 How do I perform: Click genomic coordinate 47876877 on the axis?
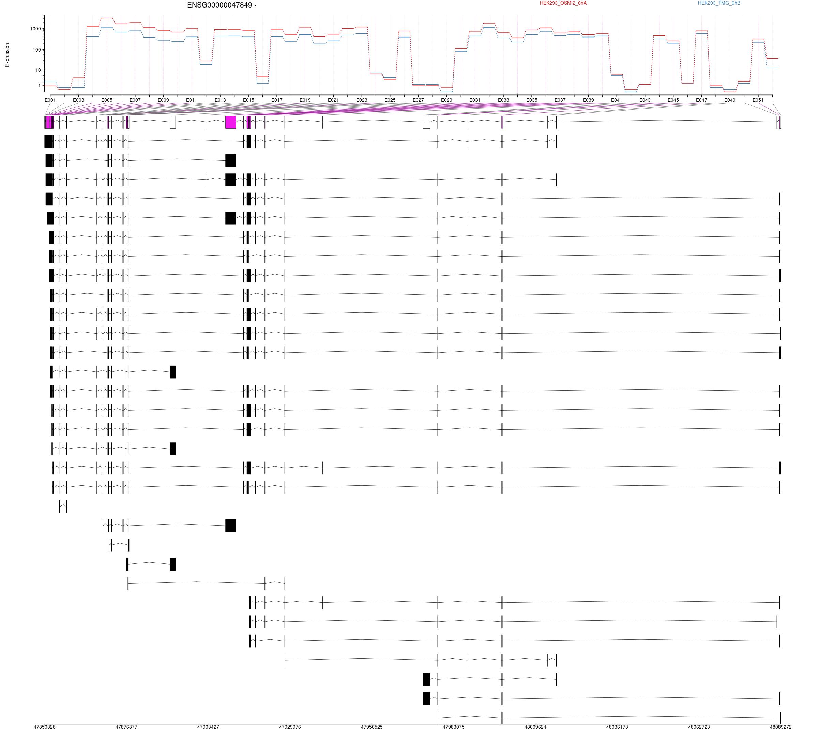click(x=126, y=727)
